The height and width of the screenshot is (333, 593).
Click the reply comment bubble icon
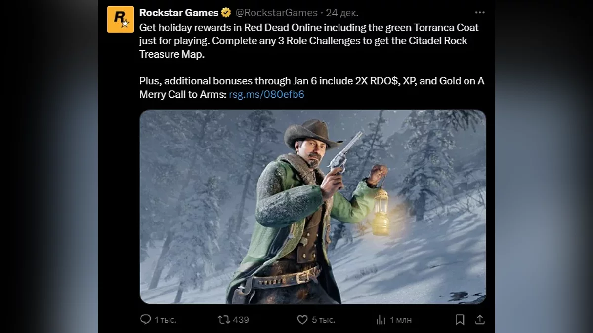click(x=145, y=320)
